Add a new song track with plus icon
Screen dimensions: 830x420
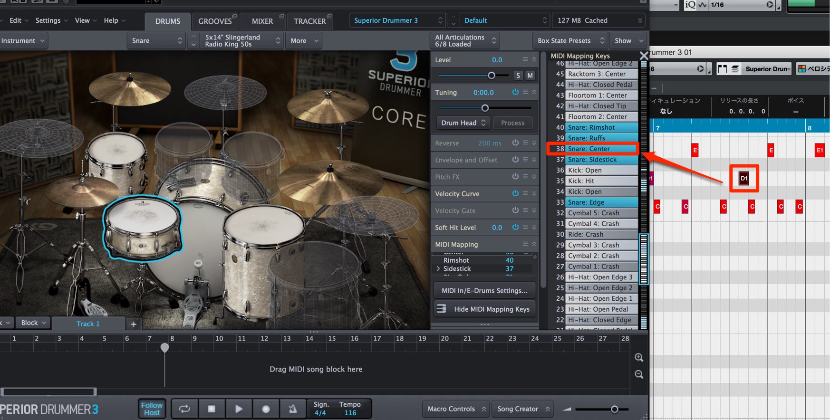(134, 324)
